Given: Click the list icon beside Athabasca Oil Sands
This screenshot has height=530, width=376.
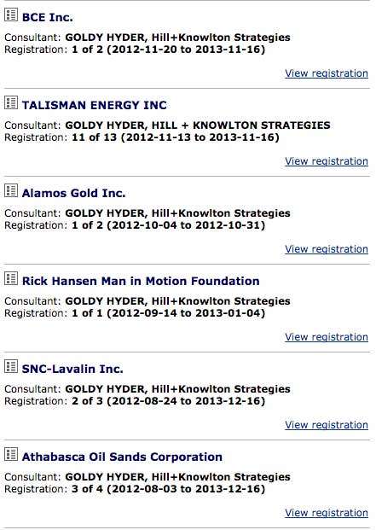Looking at the screenshot, I should tap(11, 454).
